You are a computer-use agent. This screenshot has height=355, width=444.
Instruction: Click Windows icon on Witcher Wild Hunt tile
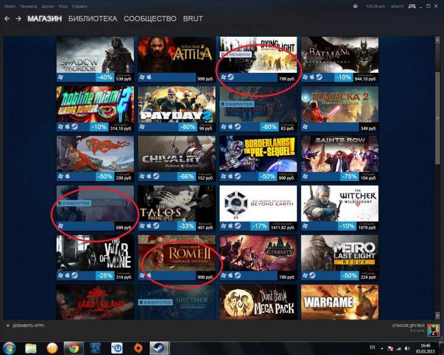pos(305,225)
